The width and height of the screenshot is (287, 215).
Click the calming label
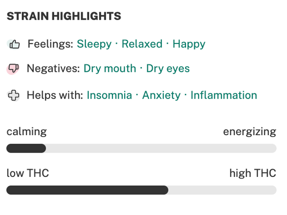coord(27,132)
